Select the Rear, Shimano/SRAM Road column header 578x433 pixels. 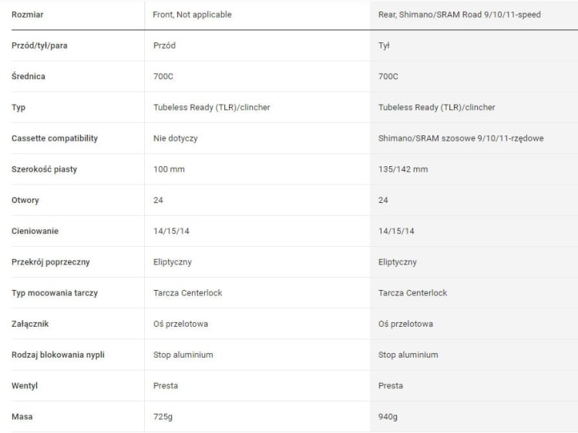click(x=459, y=15)
